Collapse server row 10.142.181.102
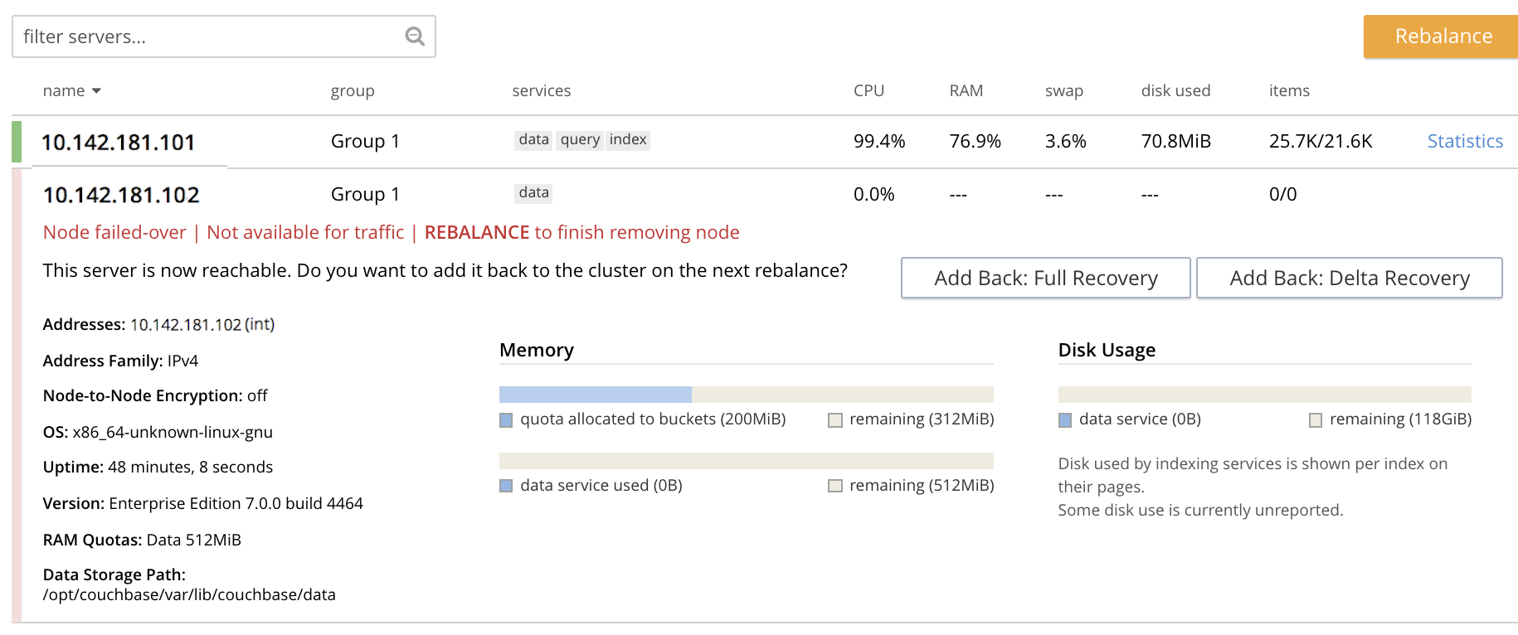 [x=121, y=195]
